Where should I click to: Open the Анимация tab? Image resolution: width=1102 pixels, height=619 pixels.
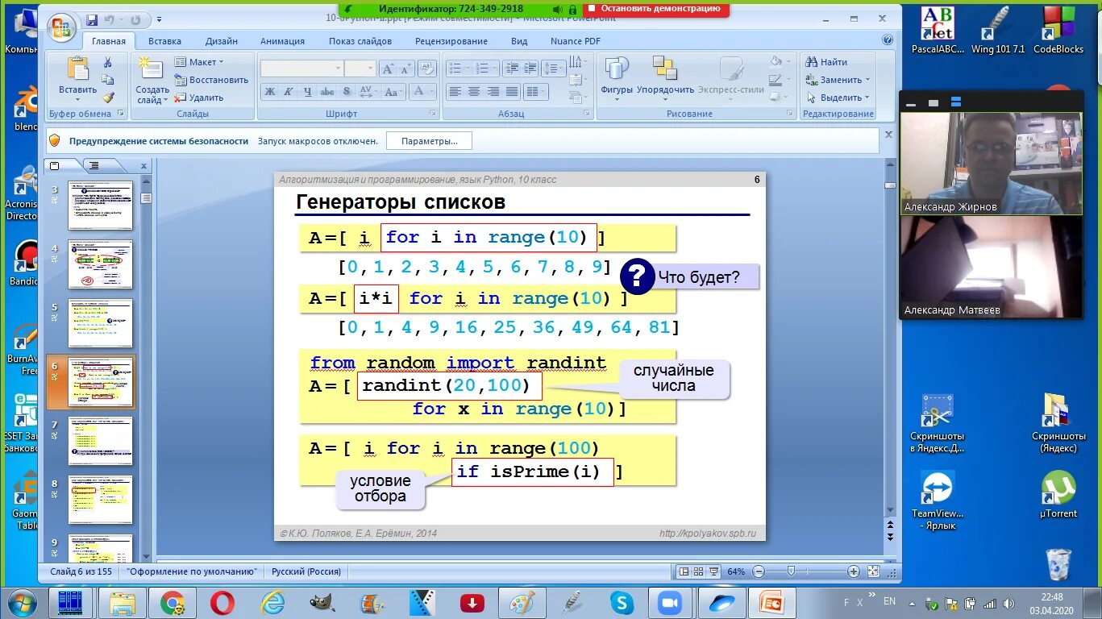point(282,41)
